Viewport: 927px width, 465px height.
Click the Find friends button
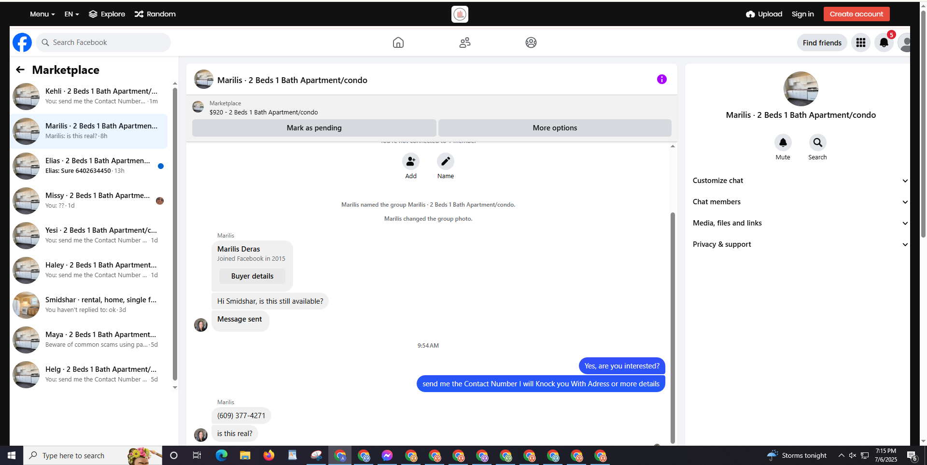pyautogui.click(x=822, y=42)
